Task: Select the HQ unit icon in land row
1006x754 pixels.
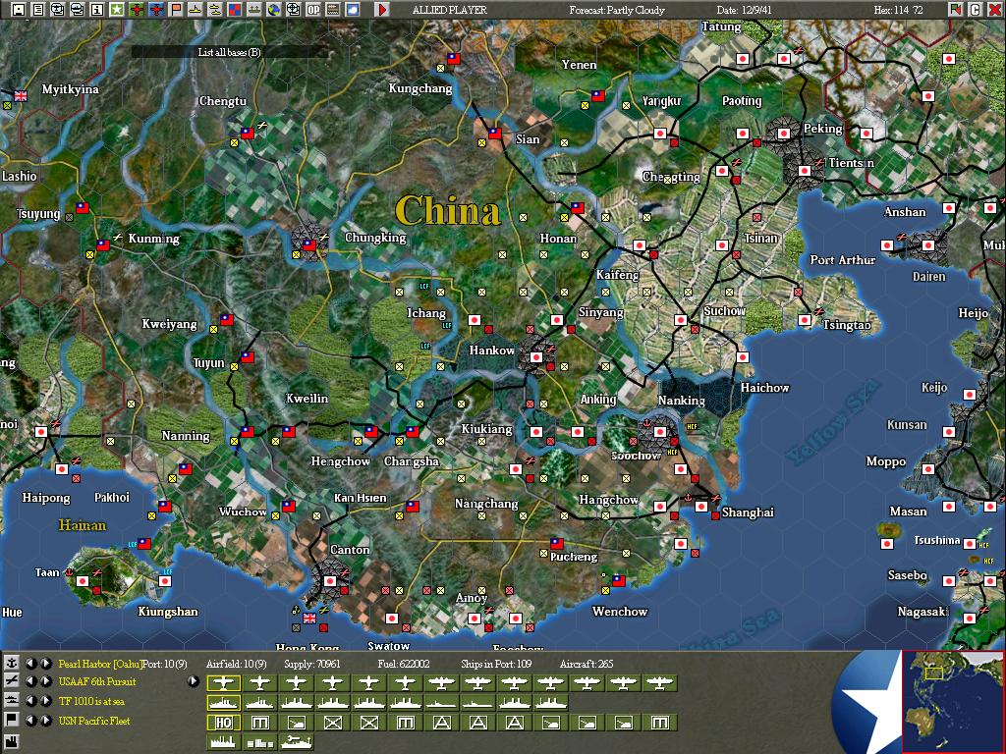Action: (x=223, y=723)
